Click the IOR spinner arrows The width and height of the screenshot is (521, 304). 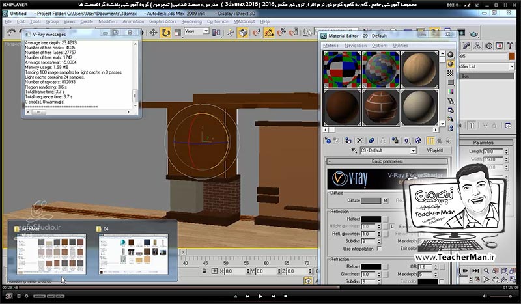pos(436,267)
